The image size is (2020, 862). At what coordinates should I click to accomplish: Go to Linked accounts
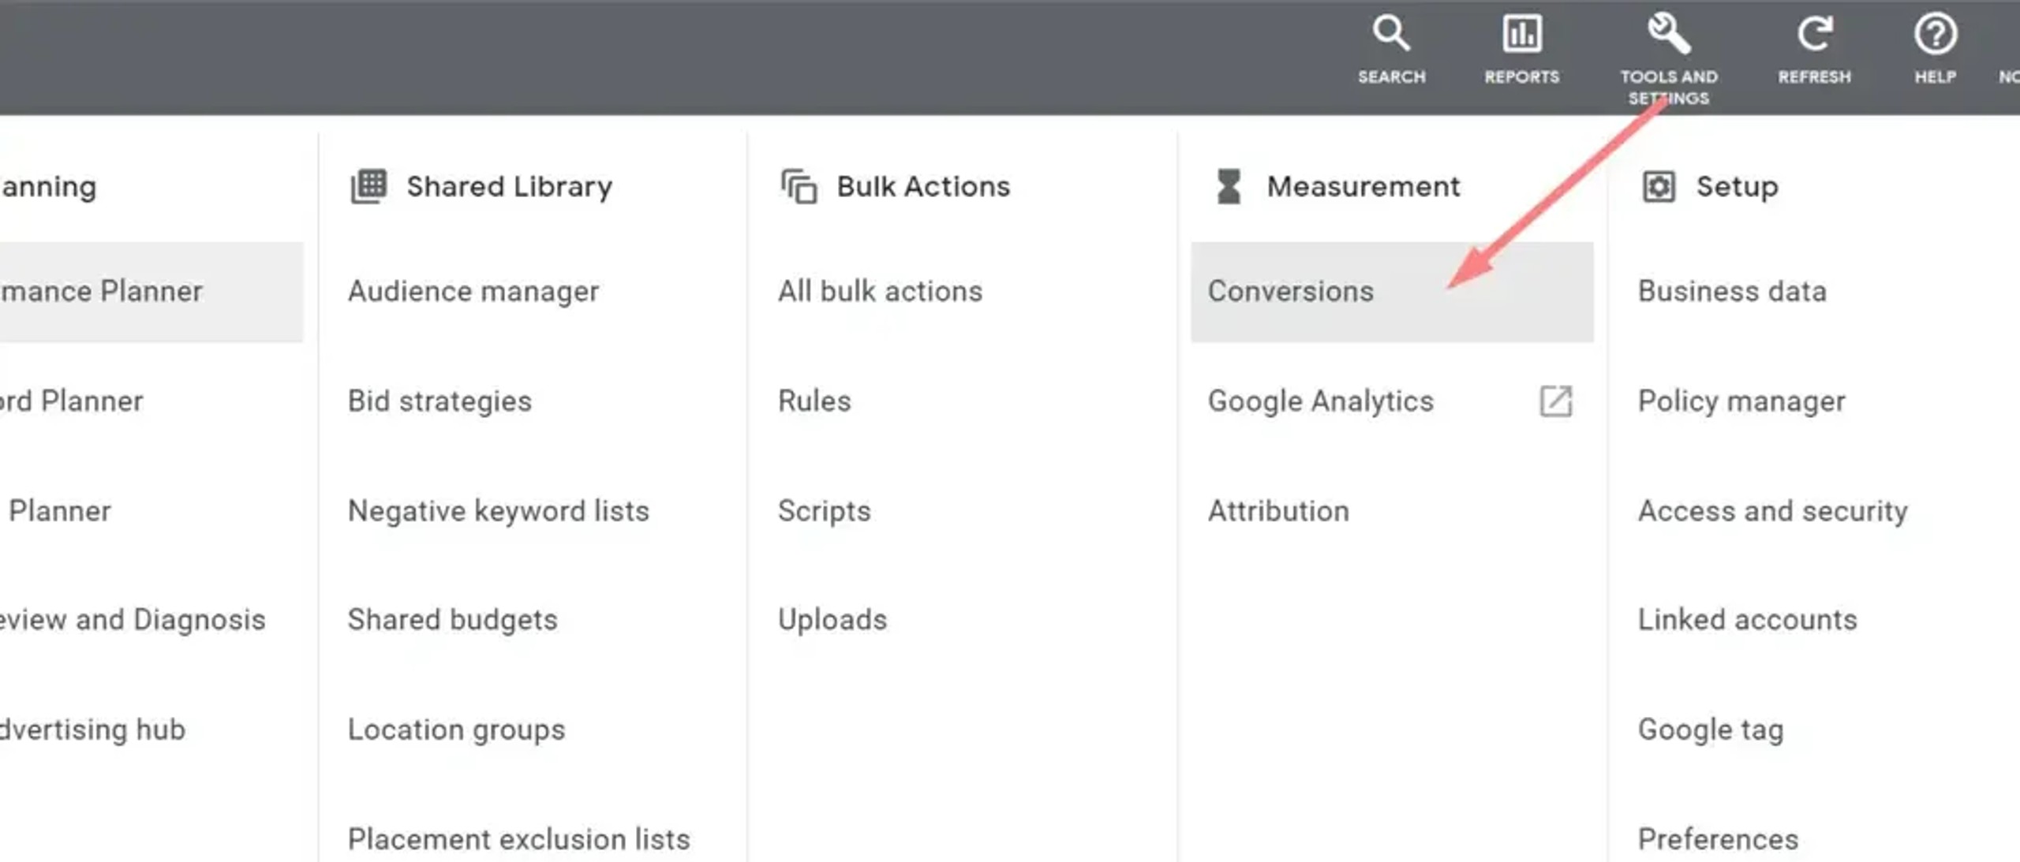click(x=1747, y=620)
